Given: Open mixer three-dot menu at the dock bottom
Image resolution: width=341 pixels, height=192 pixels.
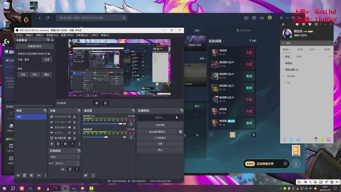Looking at the screenshot, I should 93,175.
